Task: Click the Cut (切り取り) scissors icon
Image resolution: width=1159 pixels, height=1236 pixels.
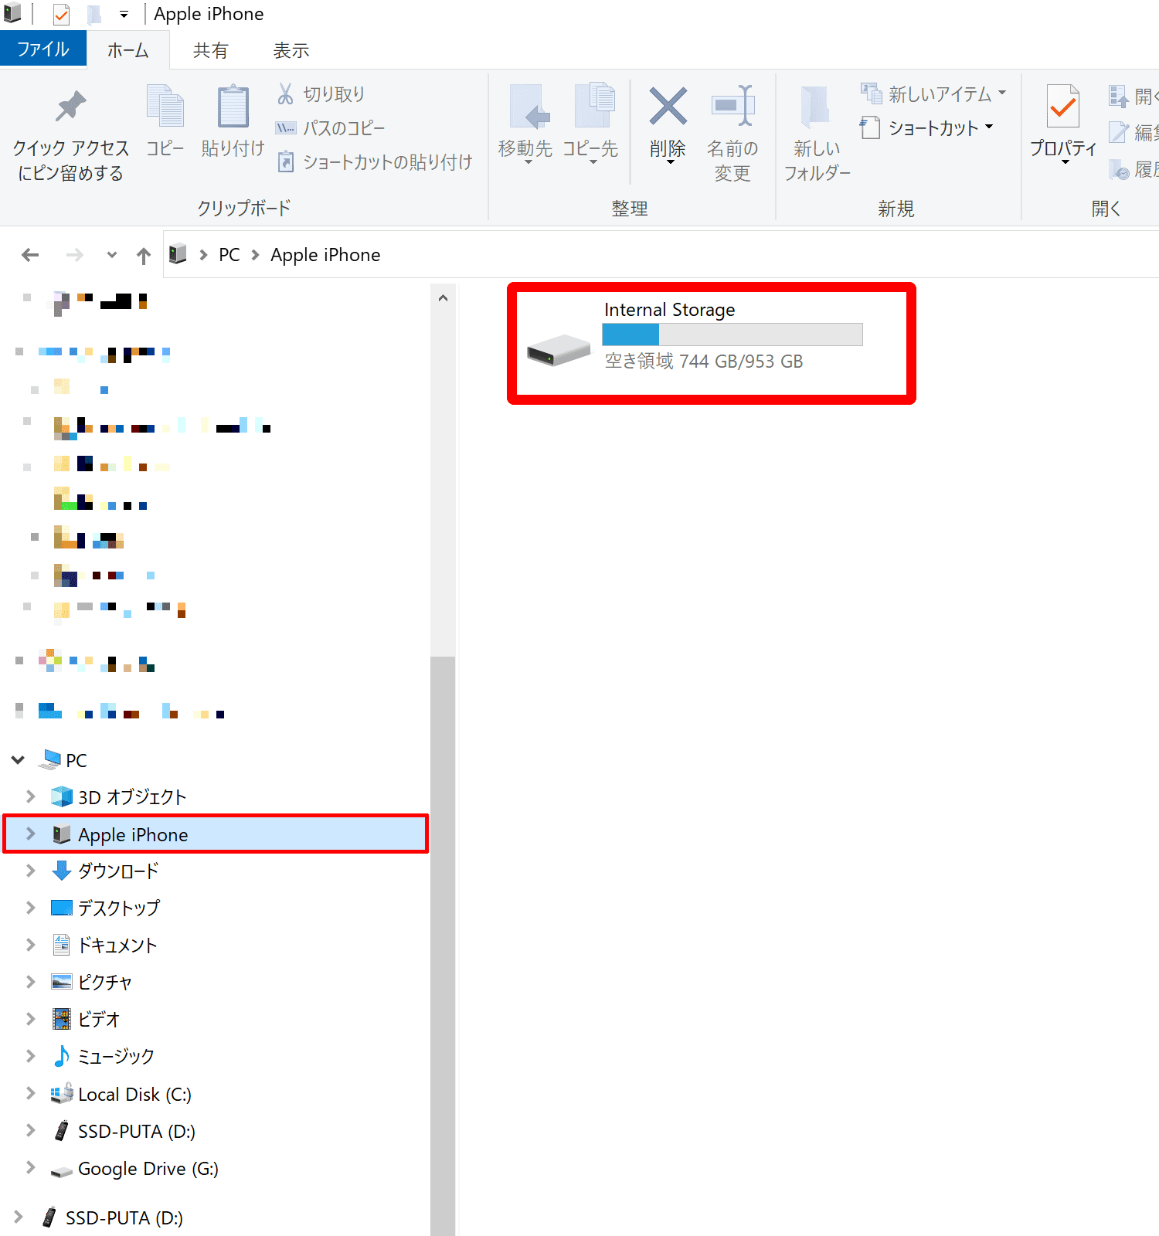Action: [x=286, y=93]
